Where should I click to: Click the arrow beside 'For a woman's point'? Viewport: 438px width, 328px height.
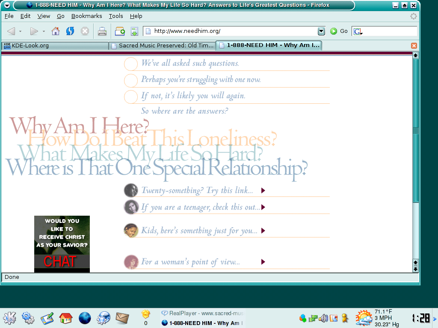[x=263, y=262]
